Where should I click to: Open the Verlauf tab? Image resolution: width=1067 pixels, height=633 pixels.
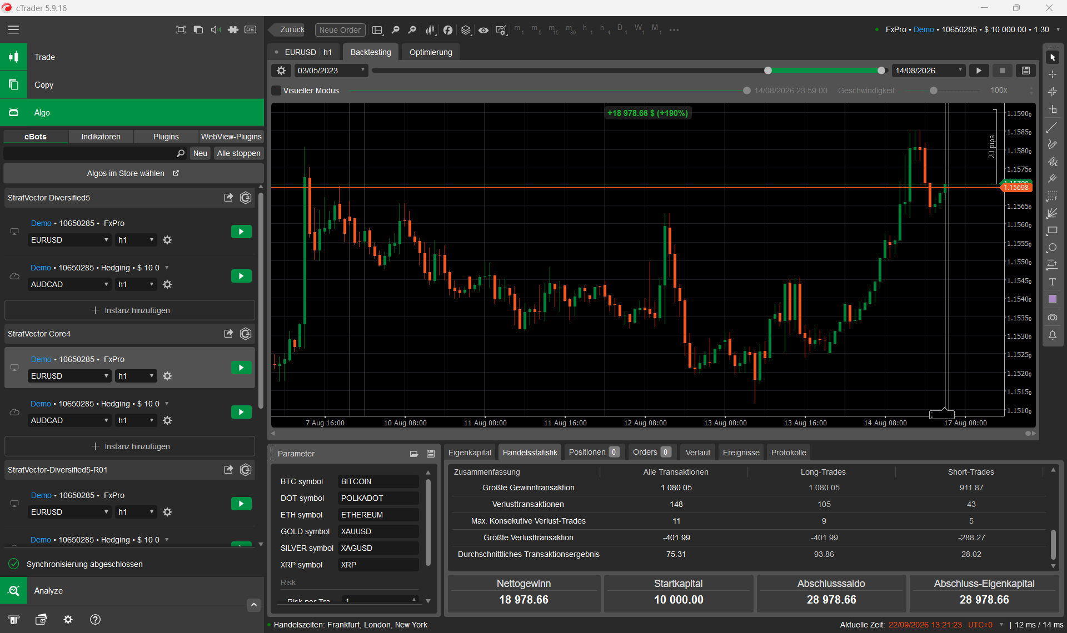click(697, 453)
